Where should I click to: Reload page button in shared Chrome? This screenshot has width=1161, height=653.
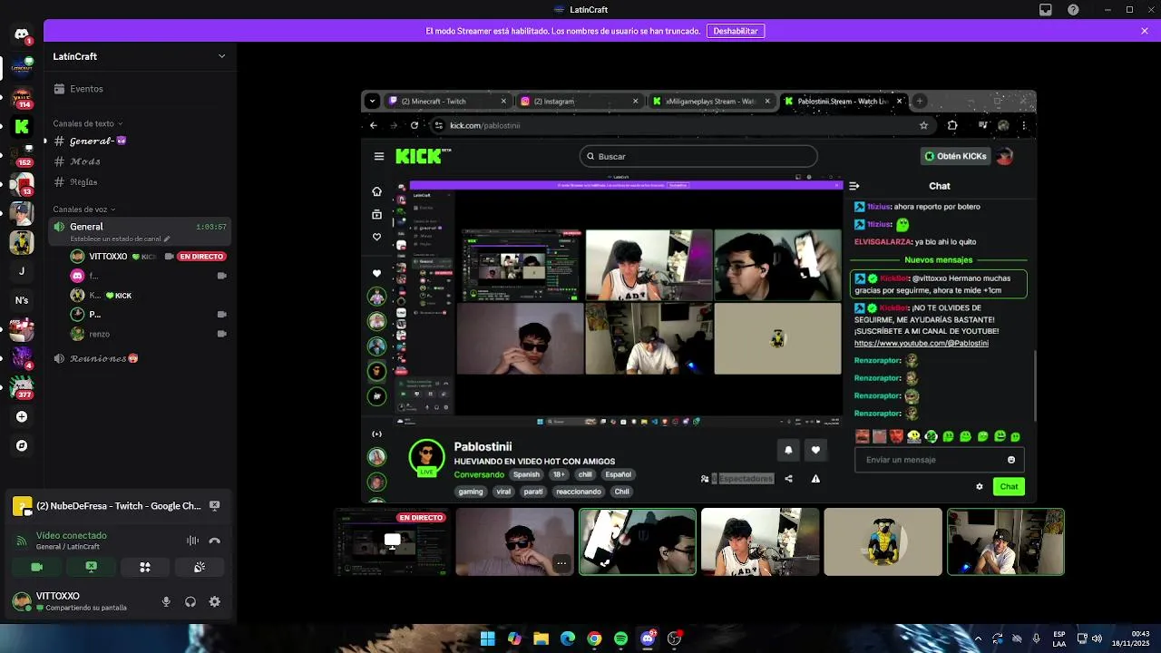click(x=414, y=125)
